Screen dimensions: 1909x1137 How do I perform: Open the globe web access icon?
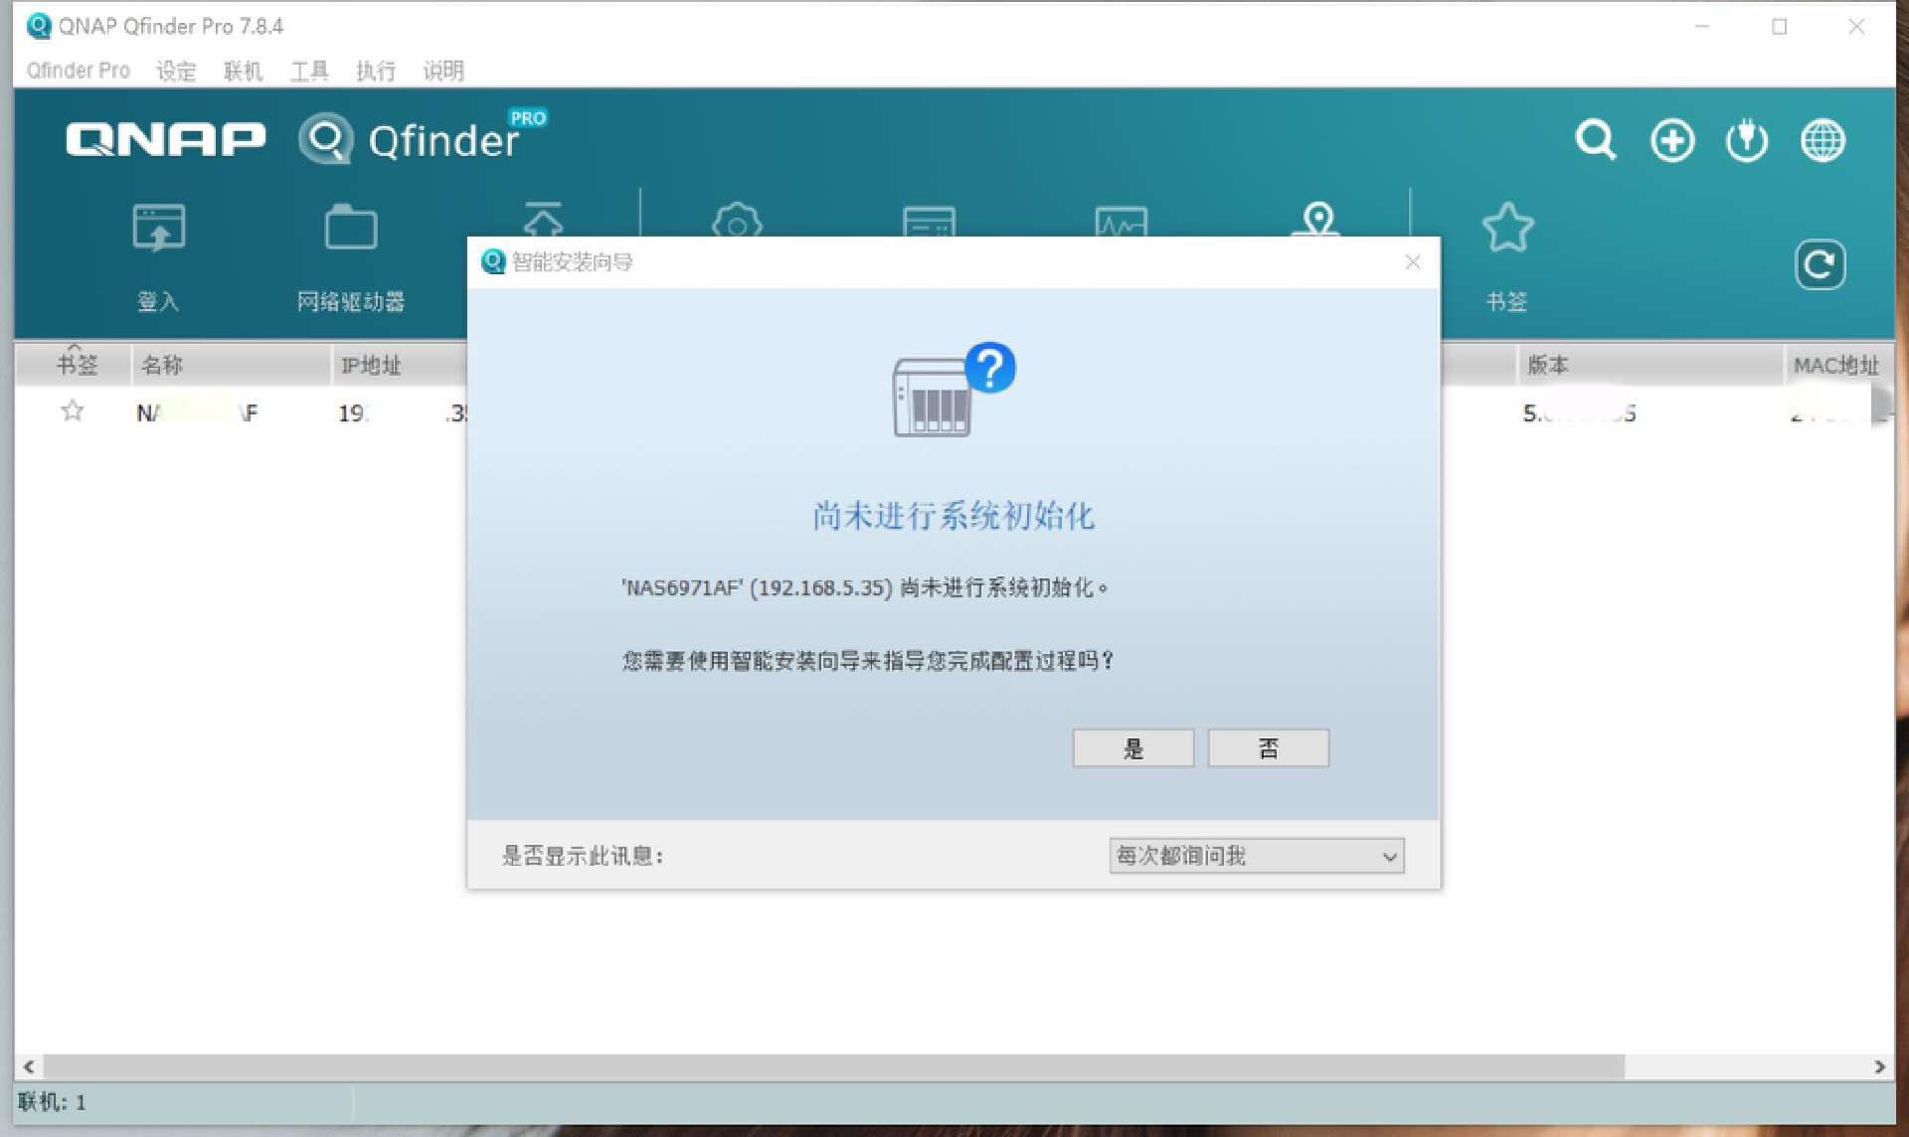[x=1822, y=139]
